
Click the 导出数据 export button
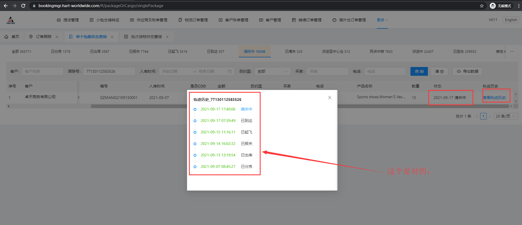pyautogui.click(x=467, y=71)
